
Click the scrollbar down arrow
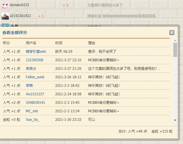coord(175,120)
